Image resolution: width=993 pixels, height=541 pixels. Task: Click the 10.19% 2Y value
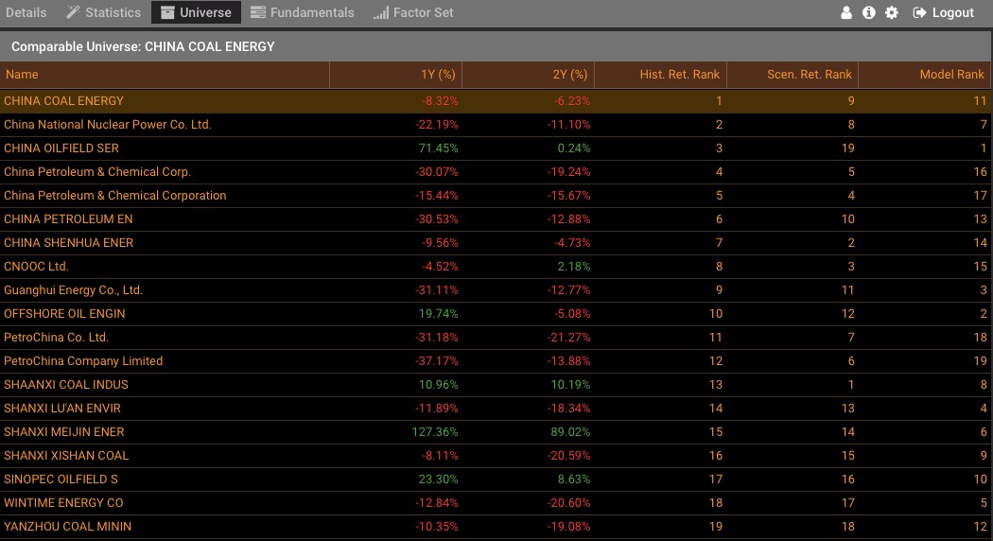coord(570,385)
